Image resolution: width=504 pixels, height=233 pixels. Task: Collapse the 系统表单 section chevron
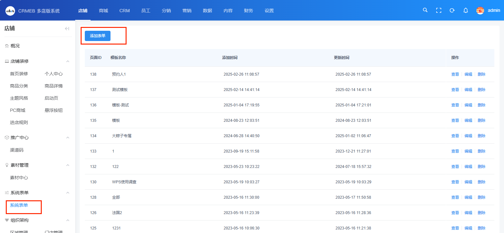[x=68, y=193]
